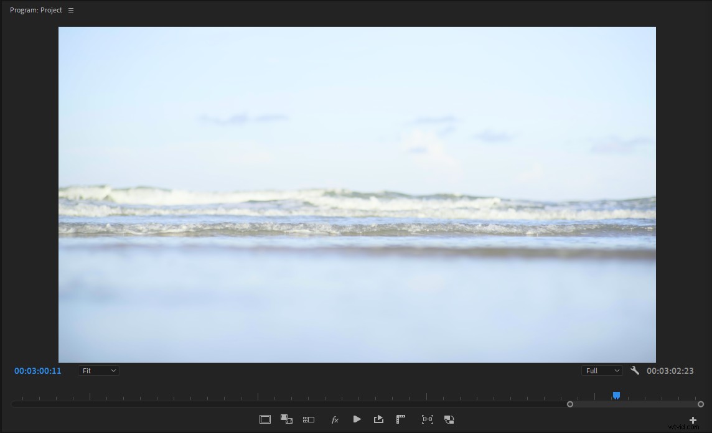Open the Fit zoom level dropdown
Image resolution: width=712 pixels, height=433 pixels.
[x=98, y=370]
